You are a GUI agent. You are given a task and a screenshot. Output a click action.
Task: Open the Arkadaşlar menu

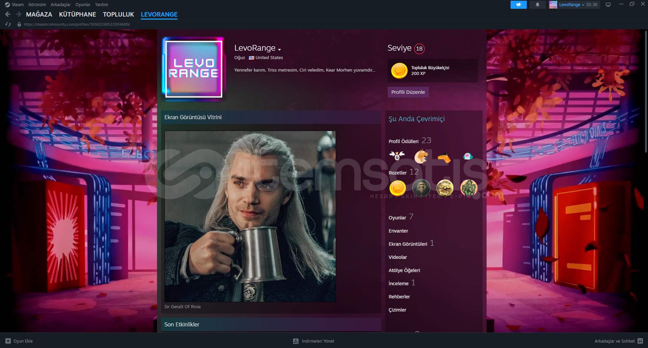tap(61, 5)
